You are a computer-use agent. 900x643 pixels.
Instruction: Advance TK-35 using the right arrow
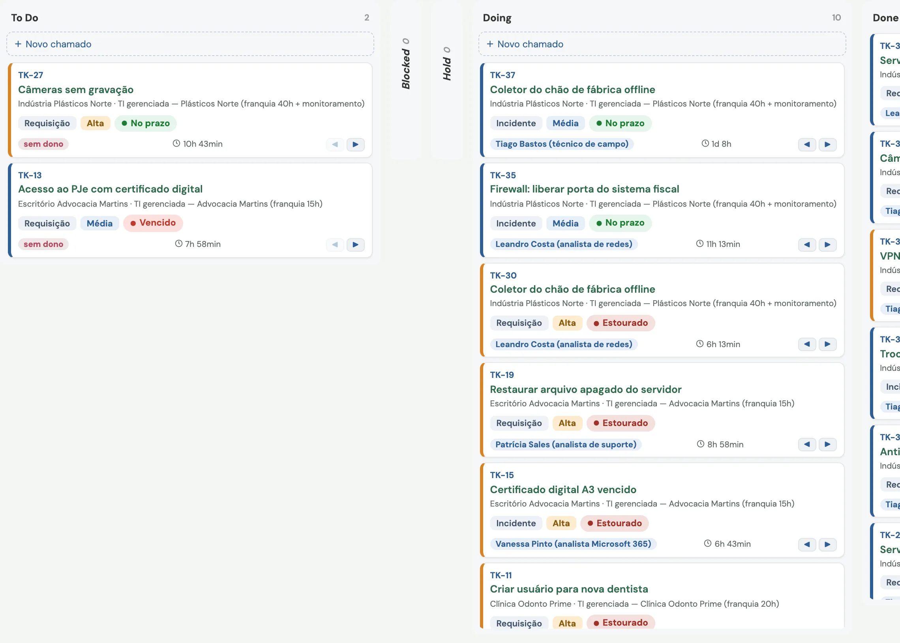[x=827, y=245]
